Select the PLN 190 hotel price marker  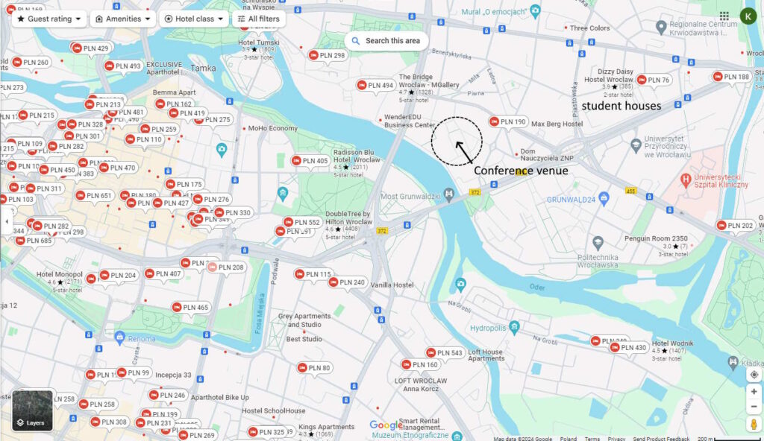(507, 122)
